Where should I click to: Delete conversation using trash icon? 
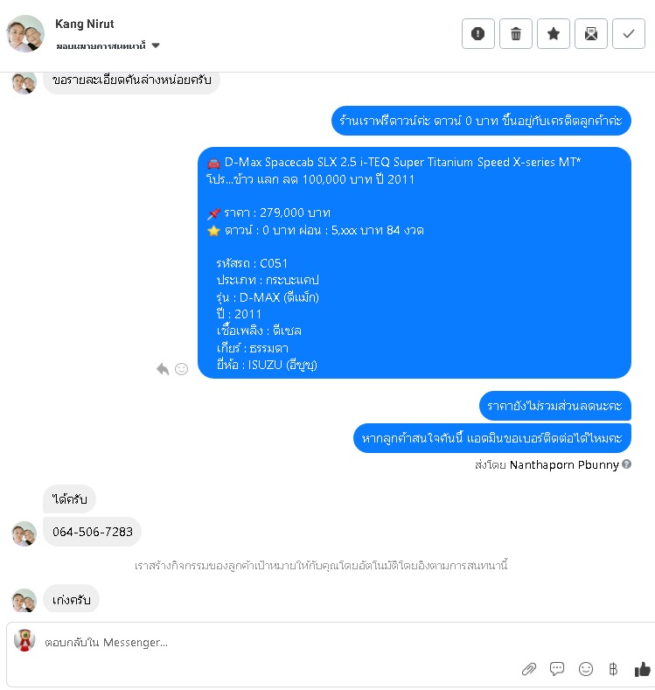[516, 33]
